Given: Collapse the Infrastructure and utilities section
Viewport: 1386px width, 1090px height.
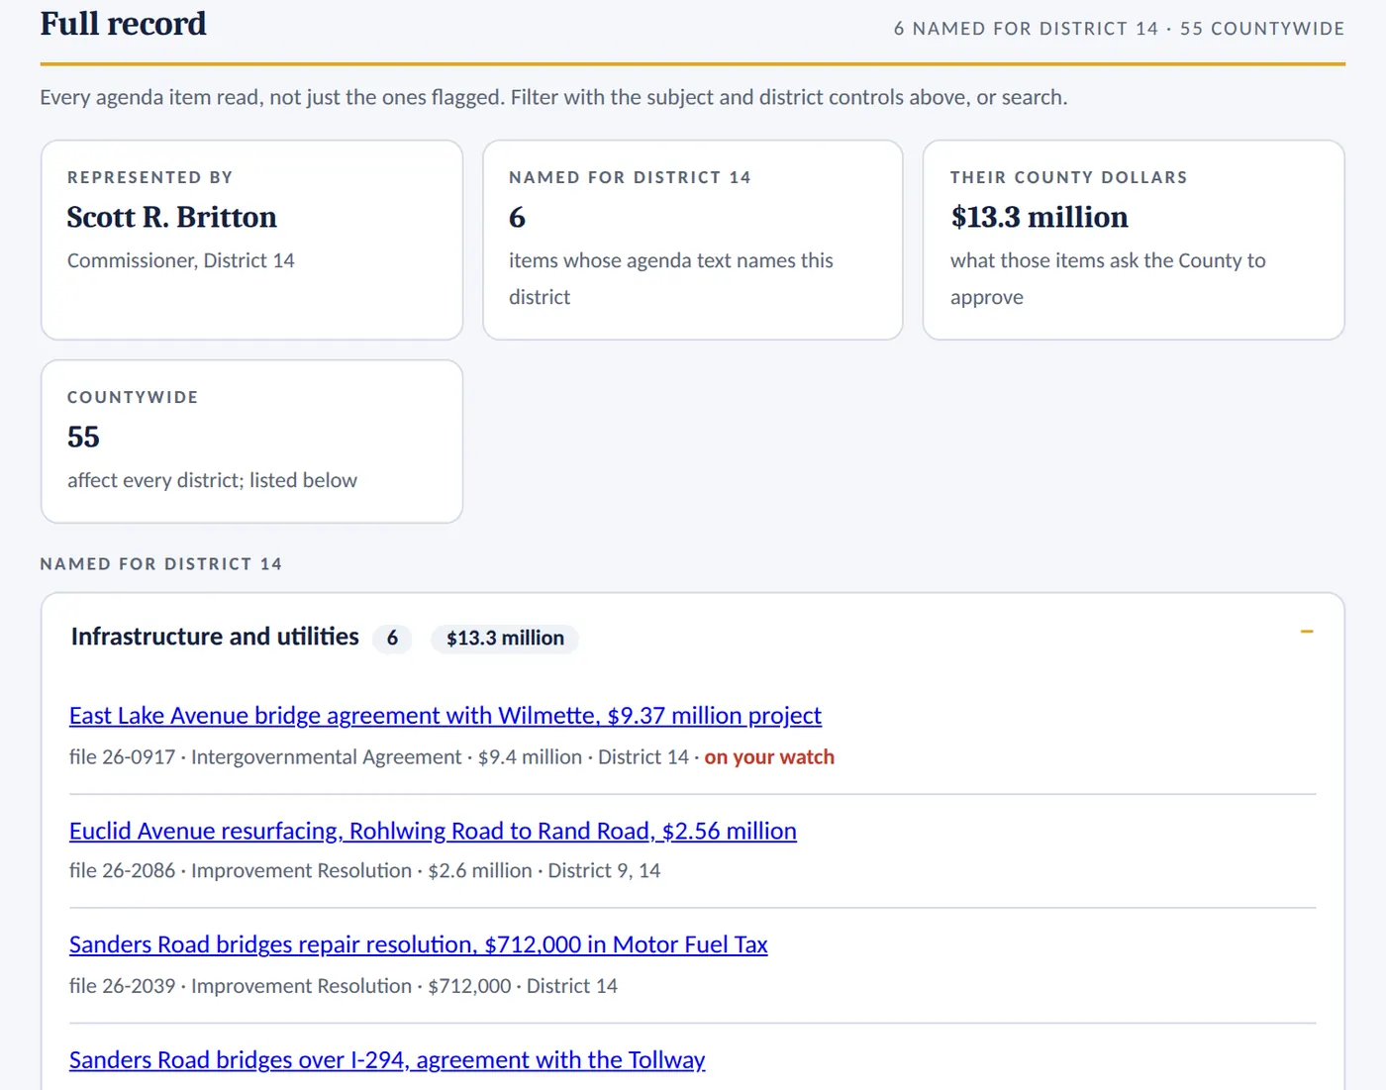Looking at the screenshot, I should point(1306,632).
